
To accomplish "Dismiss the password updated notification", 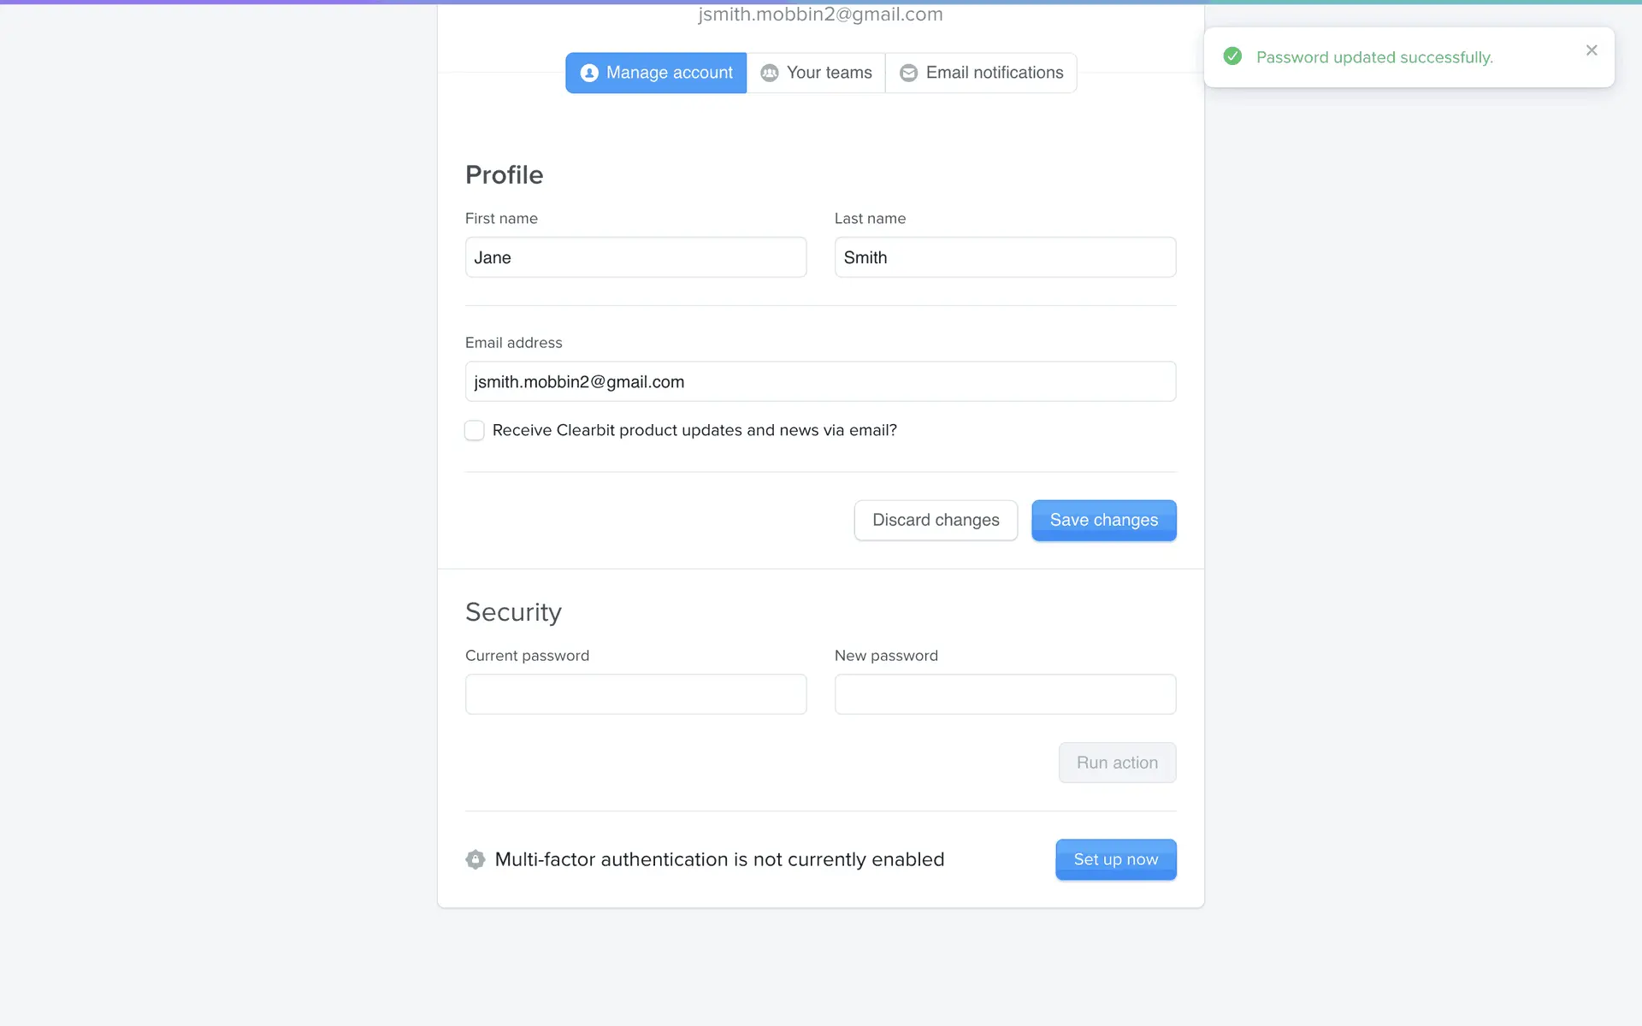I will point(1591,50).
